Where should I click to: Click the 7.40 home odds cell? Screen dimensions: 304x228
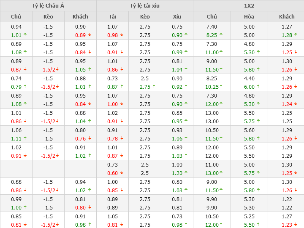click(x=212, y=27)
